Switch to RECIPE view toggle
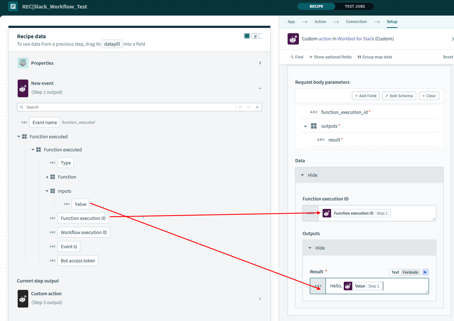The image size is (454, 321). click(316, 6)
